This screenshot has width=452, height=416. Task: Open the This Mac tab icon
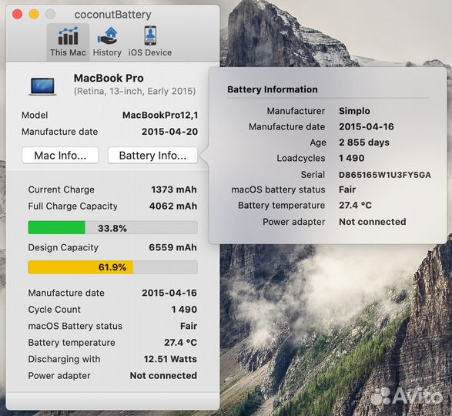(68, 36)
